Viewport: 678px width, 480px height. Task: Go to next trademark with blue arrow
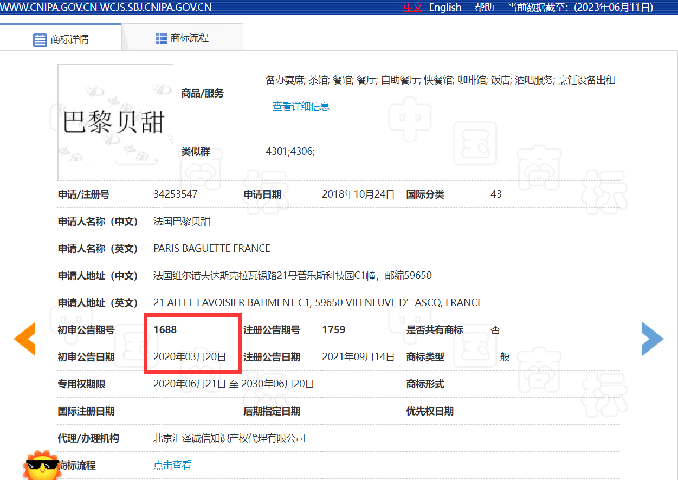pos(652,339)
